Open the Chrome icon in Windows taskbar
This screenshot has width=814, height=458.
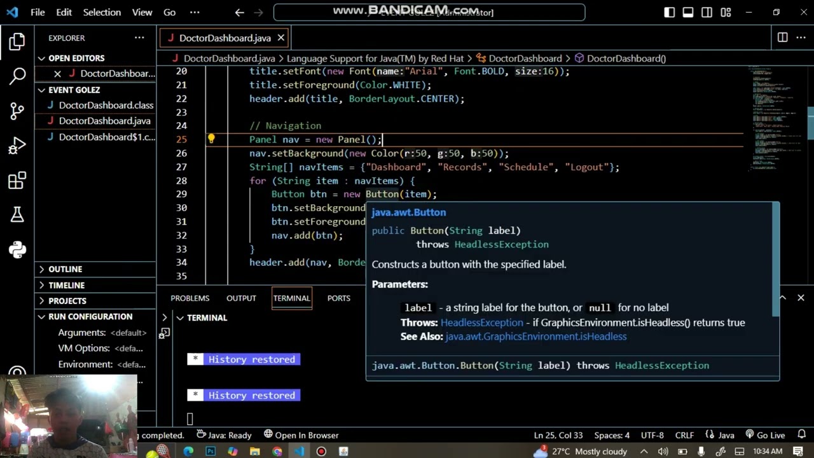coord(277,452)
